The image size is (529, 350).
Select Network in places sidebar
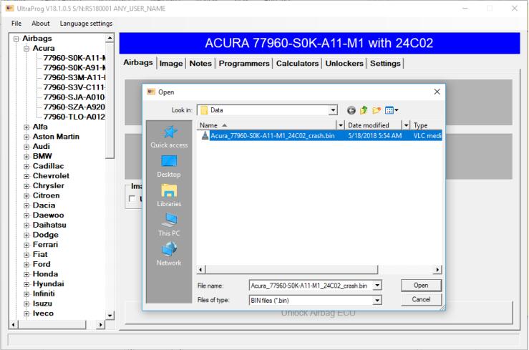[x=169, y=254]
